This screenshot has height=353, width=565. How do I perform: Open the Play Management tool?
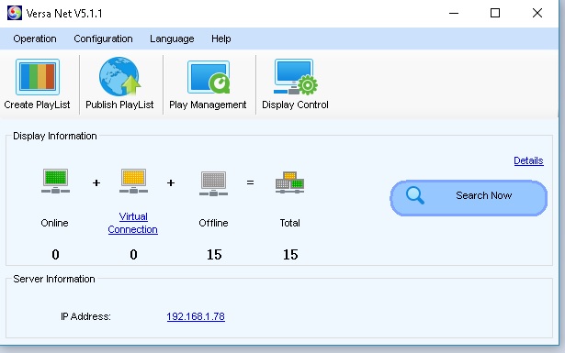pos(208,84)
